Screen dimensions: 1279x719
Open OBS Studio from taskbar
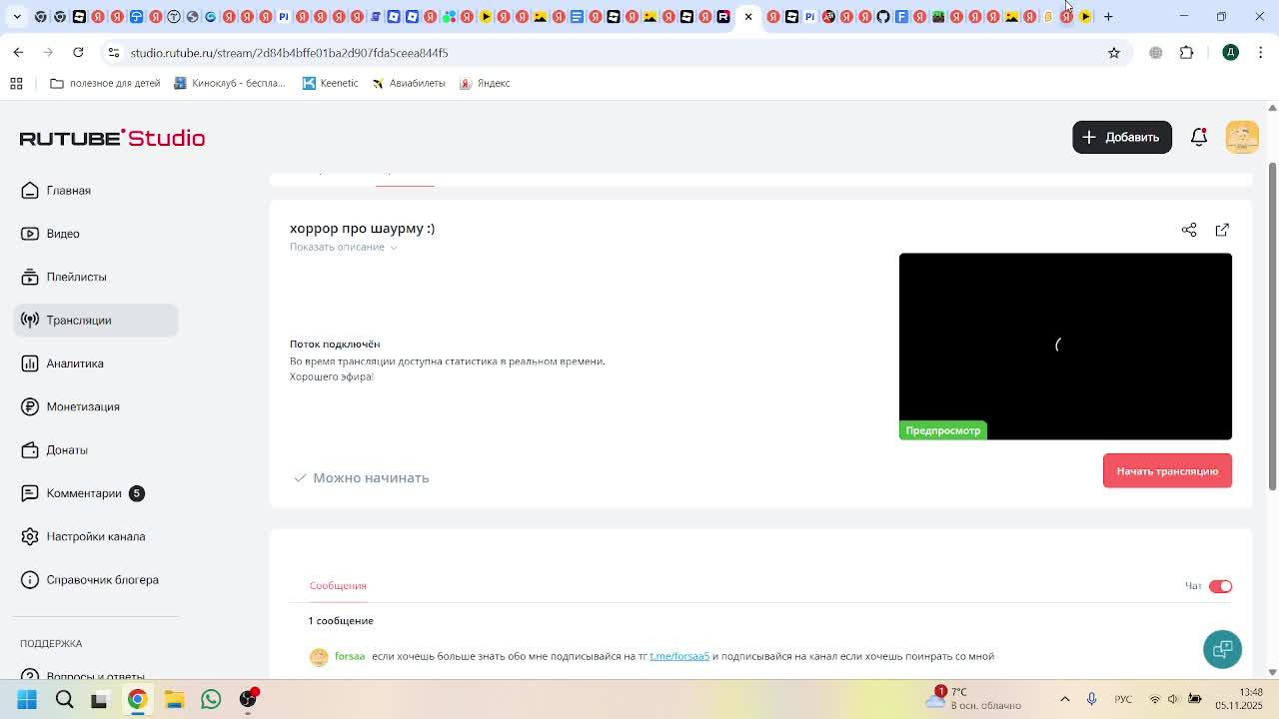tap(248, 699)
